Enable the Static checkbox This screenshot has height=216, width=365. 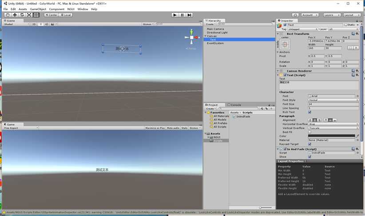point(345,25)
